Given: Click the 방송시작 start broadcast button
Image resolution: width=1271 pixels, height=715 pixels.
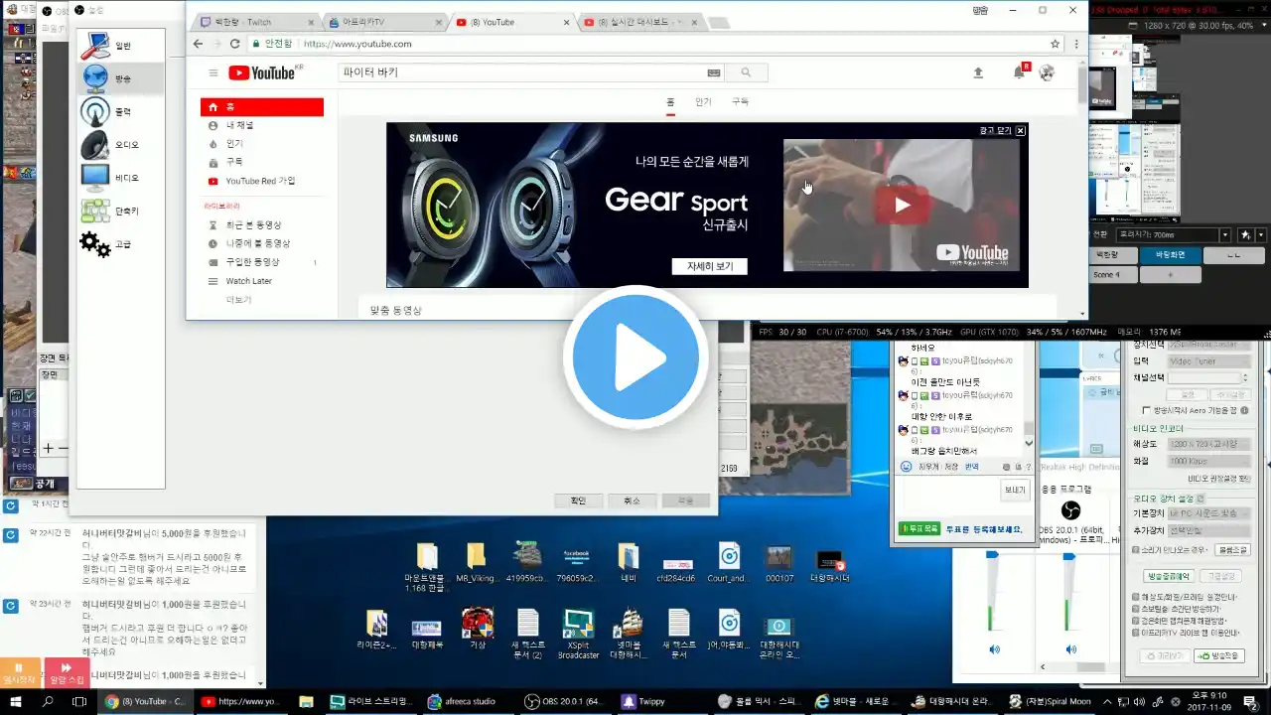Looking at the screenshot, I should click(x=1218, y=655).
